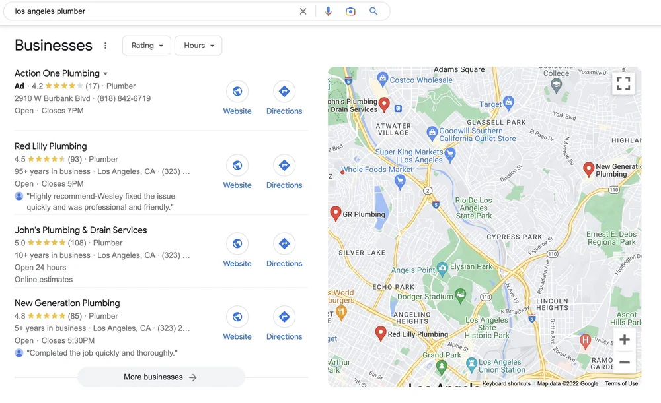Screen dimensions: 661x403
Task: Click the Super King Markets cart marker
Action: coord(450,154)
